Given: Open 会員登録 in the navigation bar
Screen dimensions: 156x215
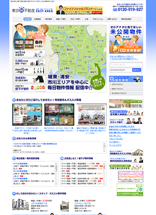Looking at the screenshot, I should (x=37, y=19).
